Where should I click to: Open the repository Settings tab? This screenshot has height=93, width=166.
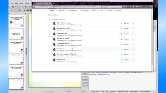pos(118,10)
